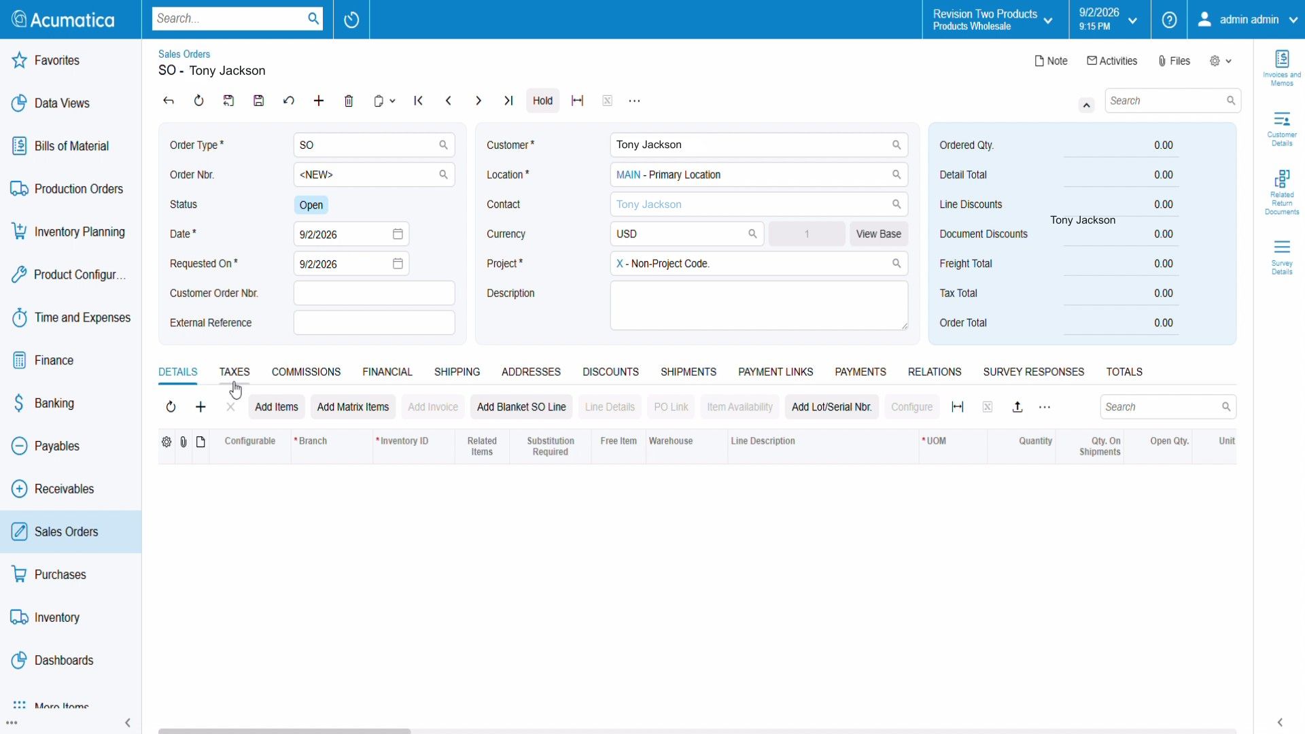The width and height of the screenshot is (1305, 734).
Task: Open the help question mark menu
Action: pos(1169,20)
